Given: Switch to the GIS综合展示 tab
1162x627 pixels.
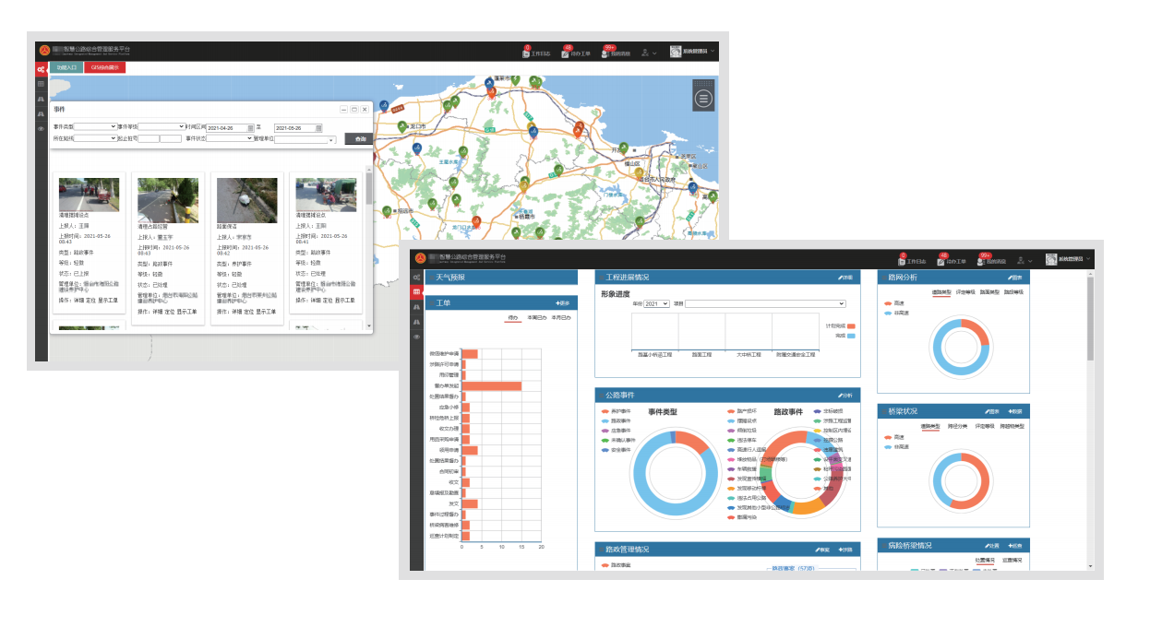Looking at the screenshot, I should (104, 67).
